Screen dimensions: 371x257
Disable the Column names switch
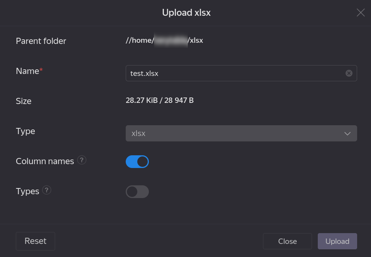[x=137, y=161]
